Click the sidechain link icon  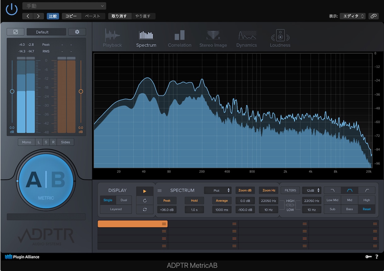point(373,16)
